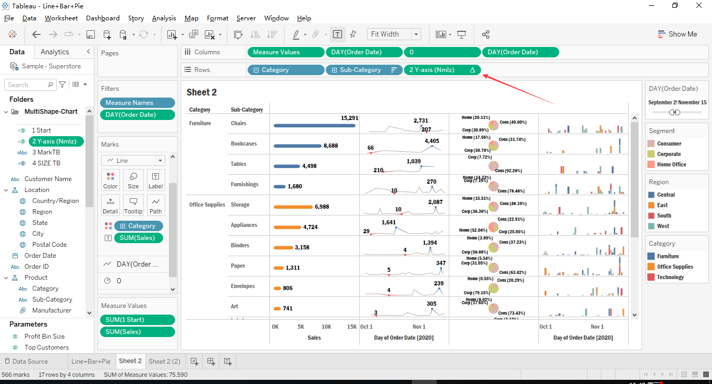Viewport: 712px width, 384px height.
Task: Click the Show Me button
Action: coord(678,33)
